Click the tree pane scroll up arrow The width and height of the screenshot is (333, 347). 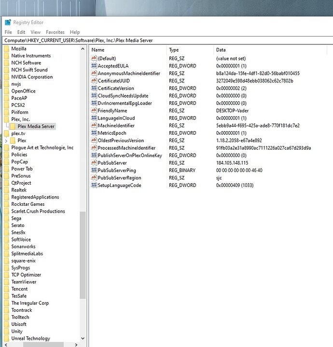pos(83,49)
